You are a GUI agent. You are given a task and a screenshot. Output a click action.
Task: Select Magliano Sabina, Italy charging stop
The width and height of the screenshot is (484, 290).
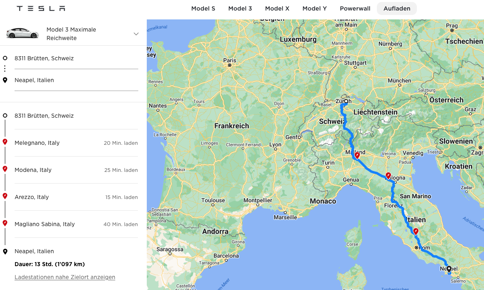coord(45,224)
